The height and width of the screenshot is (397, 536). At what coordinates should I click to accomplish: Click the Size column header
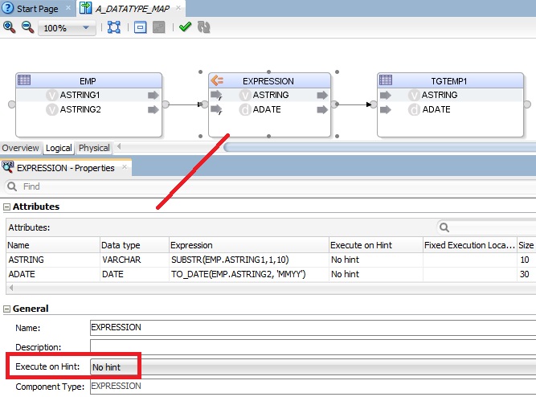[526, 245]
